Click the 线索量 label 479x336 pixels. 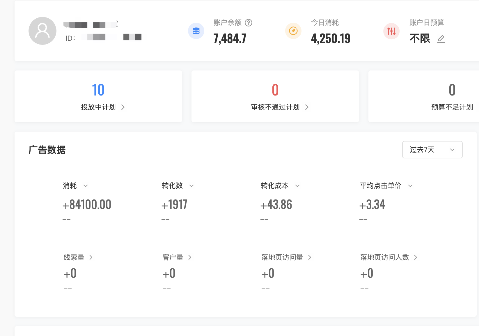(74, 257)
